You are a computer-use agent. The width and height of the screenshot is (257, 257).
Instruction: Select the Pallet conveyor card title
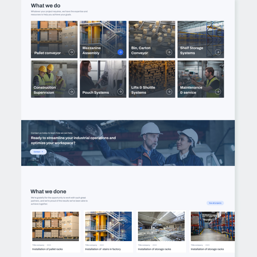(x=47, y=53)
